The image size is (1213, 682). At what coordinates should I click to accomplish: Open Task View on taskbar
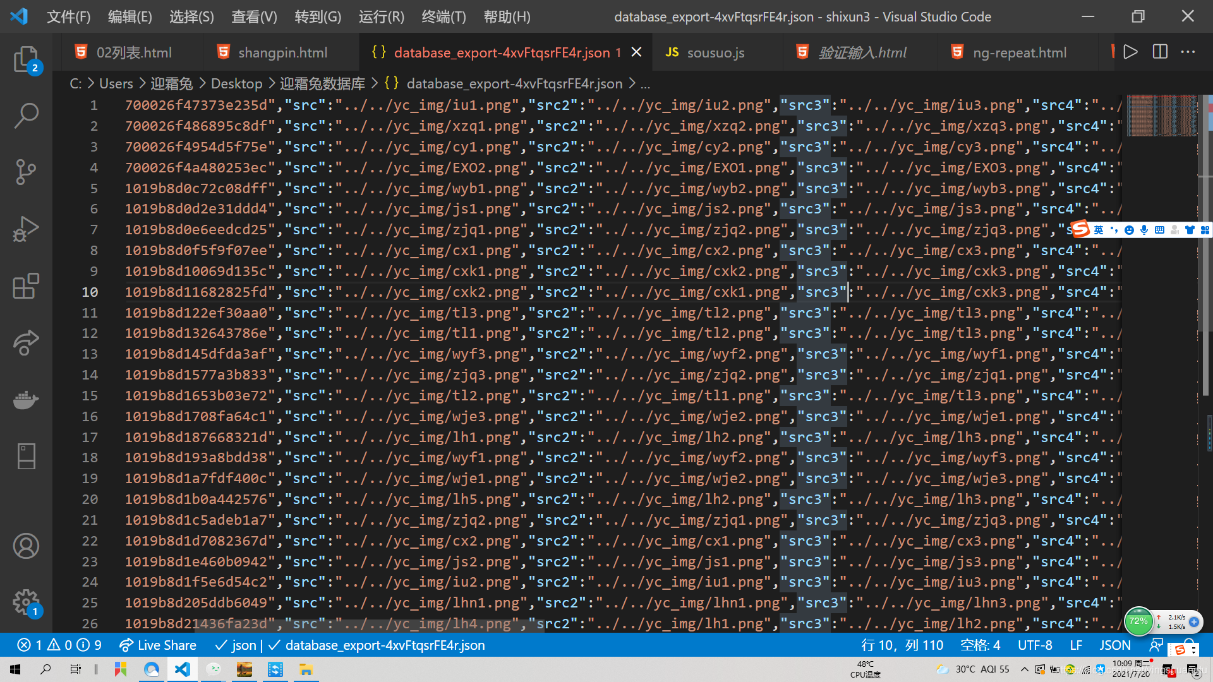(x=75, y=669)
